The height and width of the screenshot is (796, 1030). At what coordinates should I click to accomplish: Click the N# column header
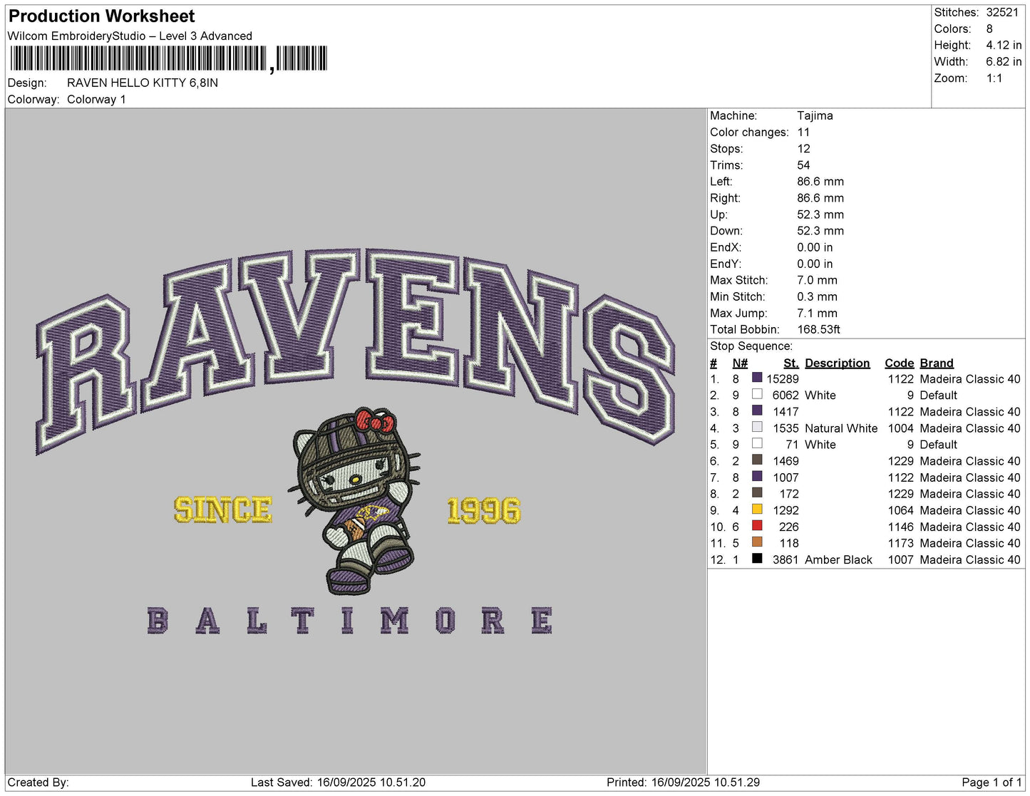point(740,363)
